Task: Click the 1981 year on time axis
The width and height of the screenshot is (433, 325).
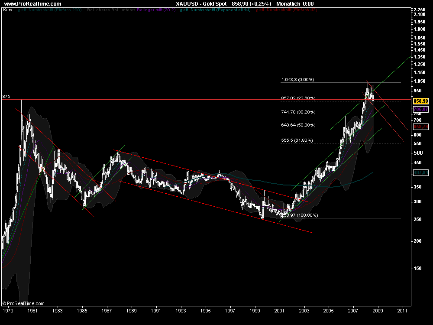Action: [x=32, y=311]
